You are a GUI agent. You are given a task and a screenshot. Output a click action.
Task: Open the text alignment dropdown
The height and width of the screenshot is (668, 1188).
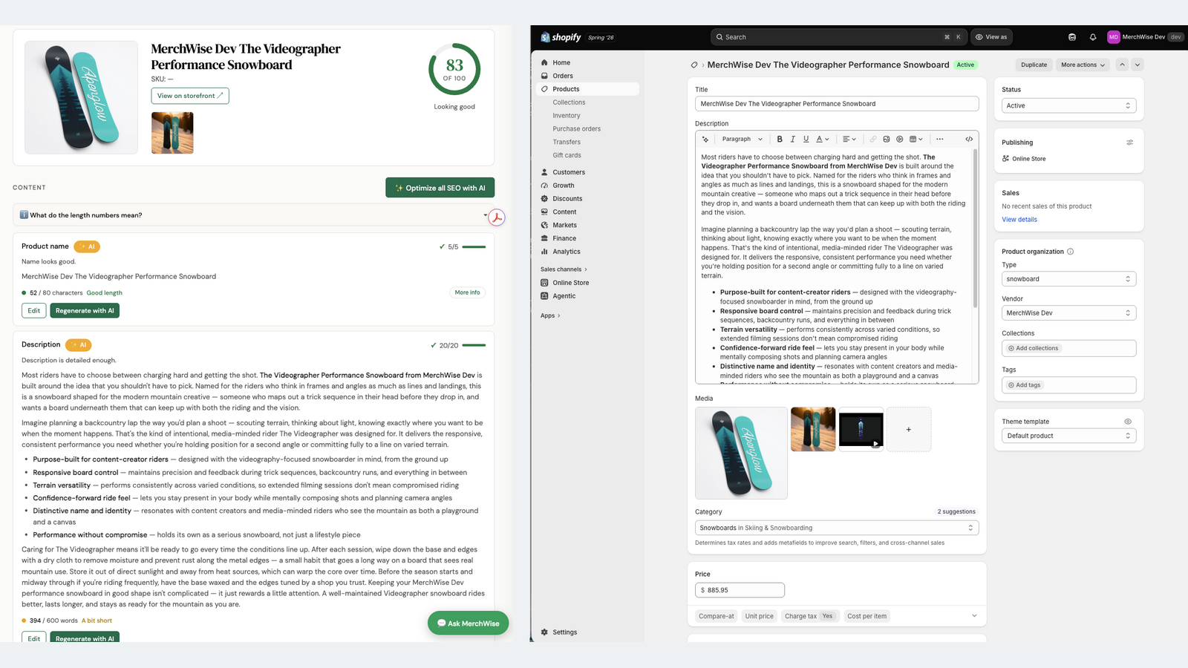[x=849, y=140]
